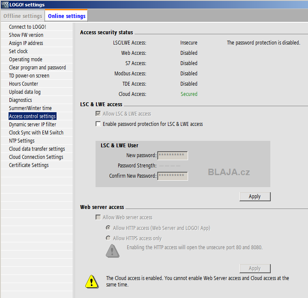Click the Web Access Disabled status
The image size is (308, 298).
[x=189, y=53]
